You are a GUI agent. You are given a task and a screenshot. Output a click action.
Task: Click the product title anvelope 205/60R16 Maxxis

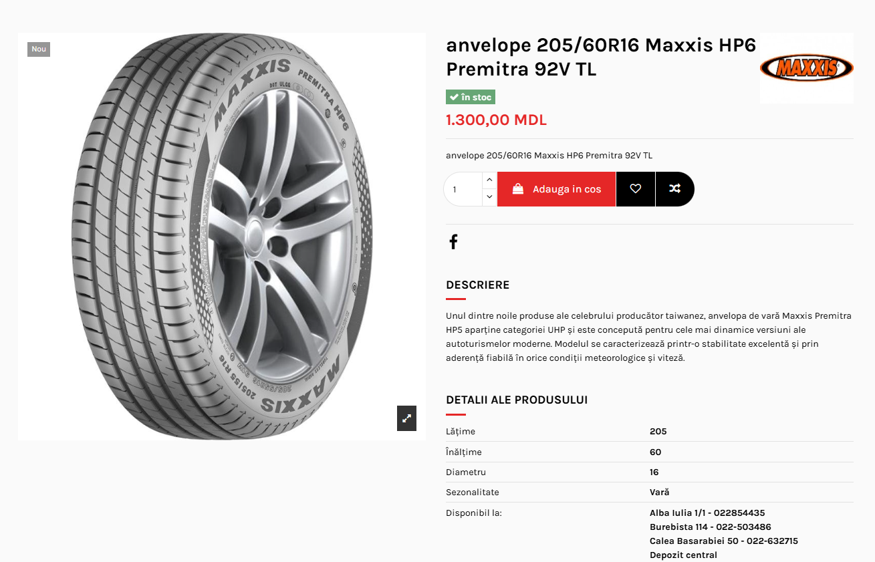(x=601, y=57)
